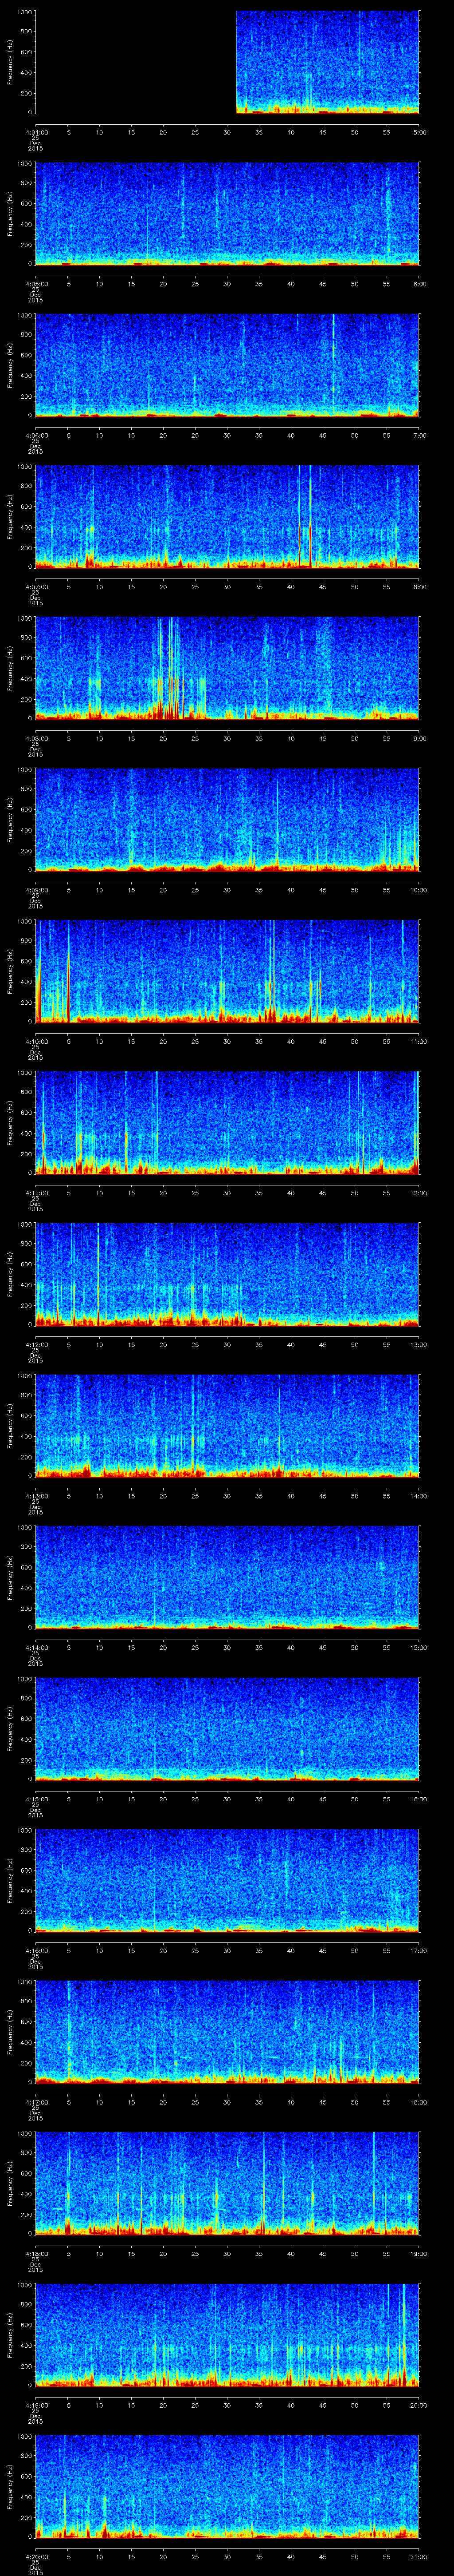Click the 4:20:00 start time label
The image size is (454, 2576).
click(x=36, y=2556)
